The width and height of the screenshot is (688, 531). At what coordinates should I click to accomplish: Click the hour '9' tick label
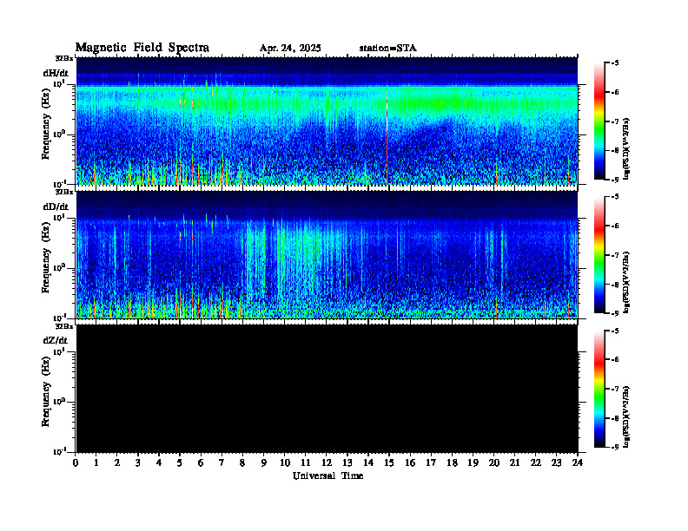click(x=264, y=462)
